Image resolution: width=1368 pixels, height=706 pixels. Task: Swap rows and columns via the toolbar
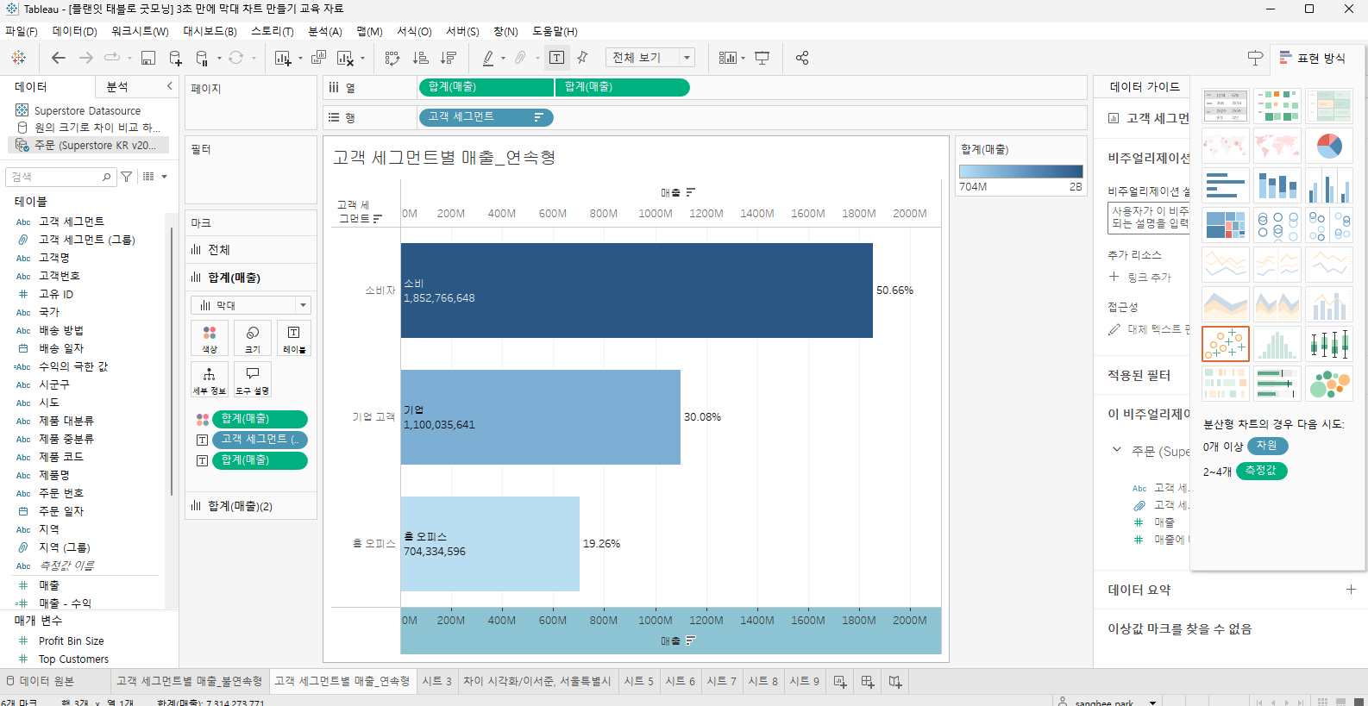[392, 58]
